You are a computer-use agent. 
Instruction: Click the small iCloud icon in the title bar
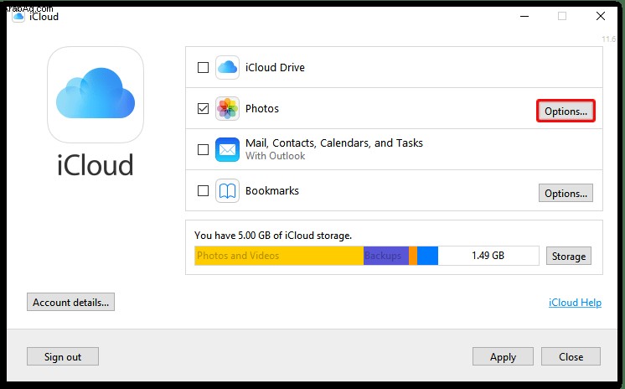click(18, 17)
